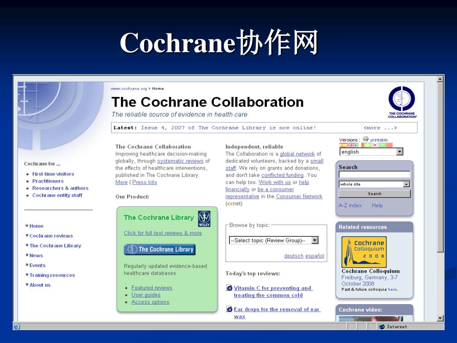Click the printer icon beside printable
The width and height of the screenshot is (457, 343).
point(366,139)
